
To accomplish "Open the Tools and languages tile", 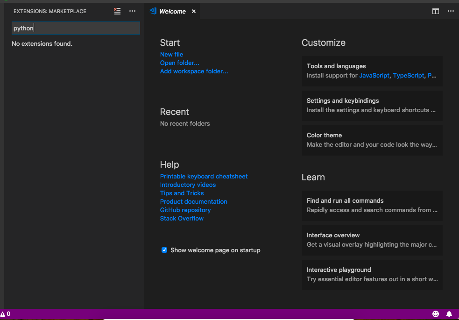I will [x=372, y=71].
